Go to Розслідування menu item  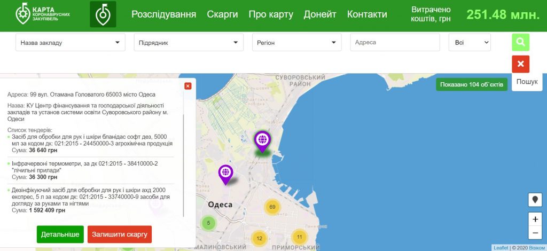point(163,14)
